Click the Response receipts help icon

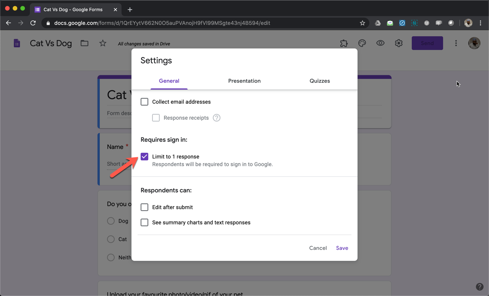[x=217, y=118]
